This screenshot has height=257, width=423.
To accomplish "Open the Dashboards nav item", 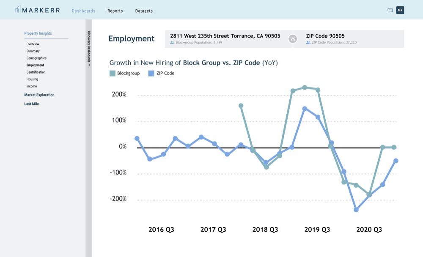I will point(83,11).
